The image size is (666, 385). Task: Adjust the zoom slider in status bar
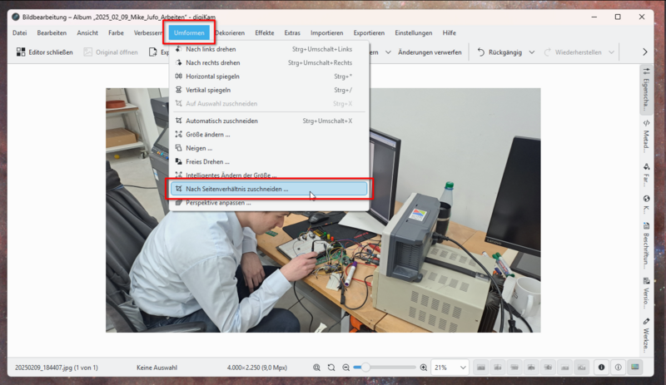pyautogui.click(x=385, y=368)
